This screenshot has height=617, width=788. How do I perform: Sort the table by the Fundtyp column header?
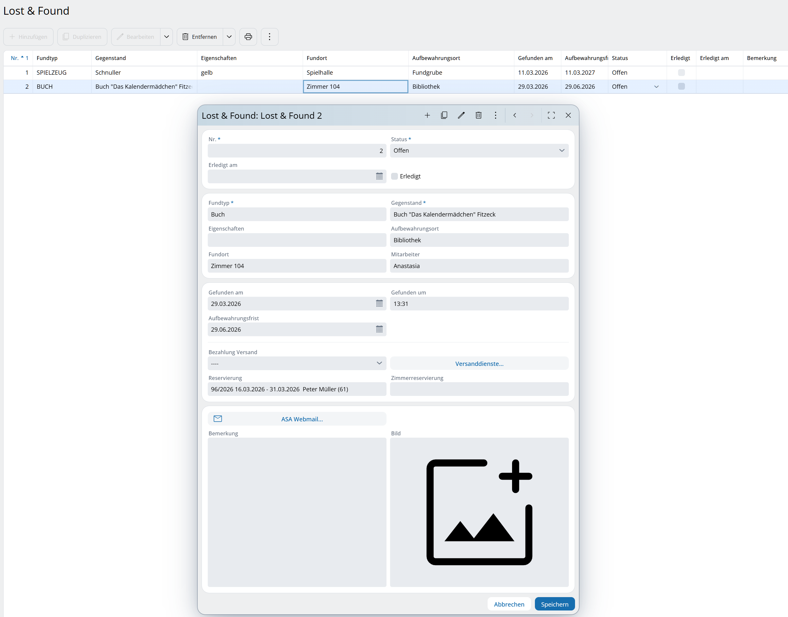[47, 58]
